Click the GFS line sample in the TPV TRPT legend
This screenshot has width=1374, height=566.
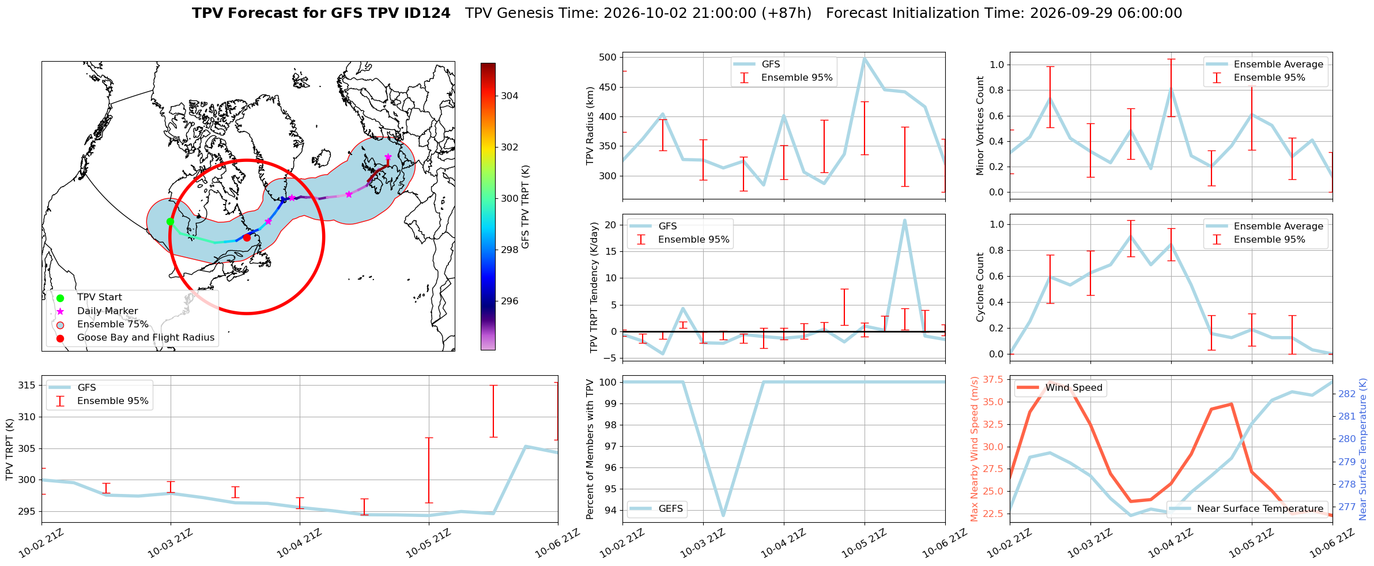60,388
